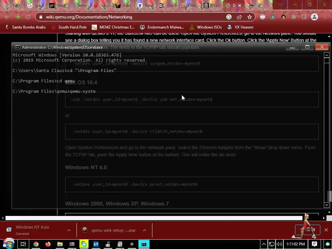Reload the QEMU wiki page
Screen dimensions: 332x249
tap(28, 17)
